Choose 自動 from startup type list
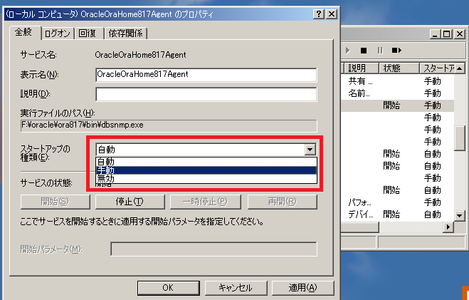This screenshot has height=300, width=469. point(206,162)
